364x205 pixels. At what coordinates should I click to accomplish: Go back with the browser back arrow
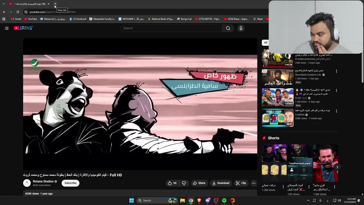click(x=4, y=12)
